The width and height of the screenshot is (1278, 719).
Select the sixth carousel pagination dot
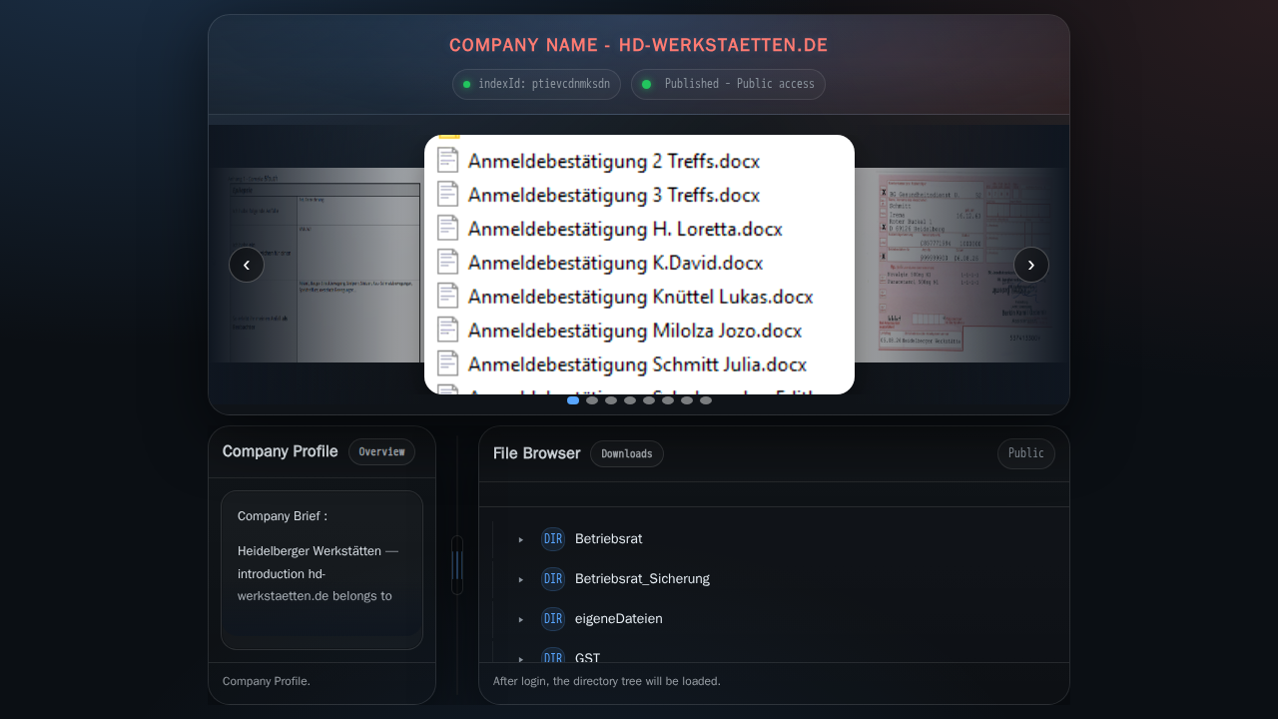click(668, 400)
